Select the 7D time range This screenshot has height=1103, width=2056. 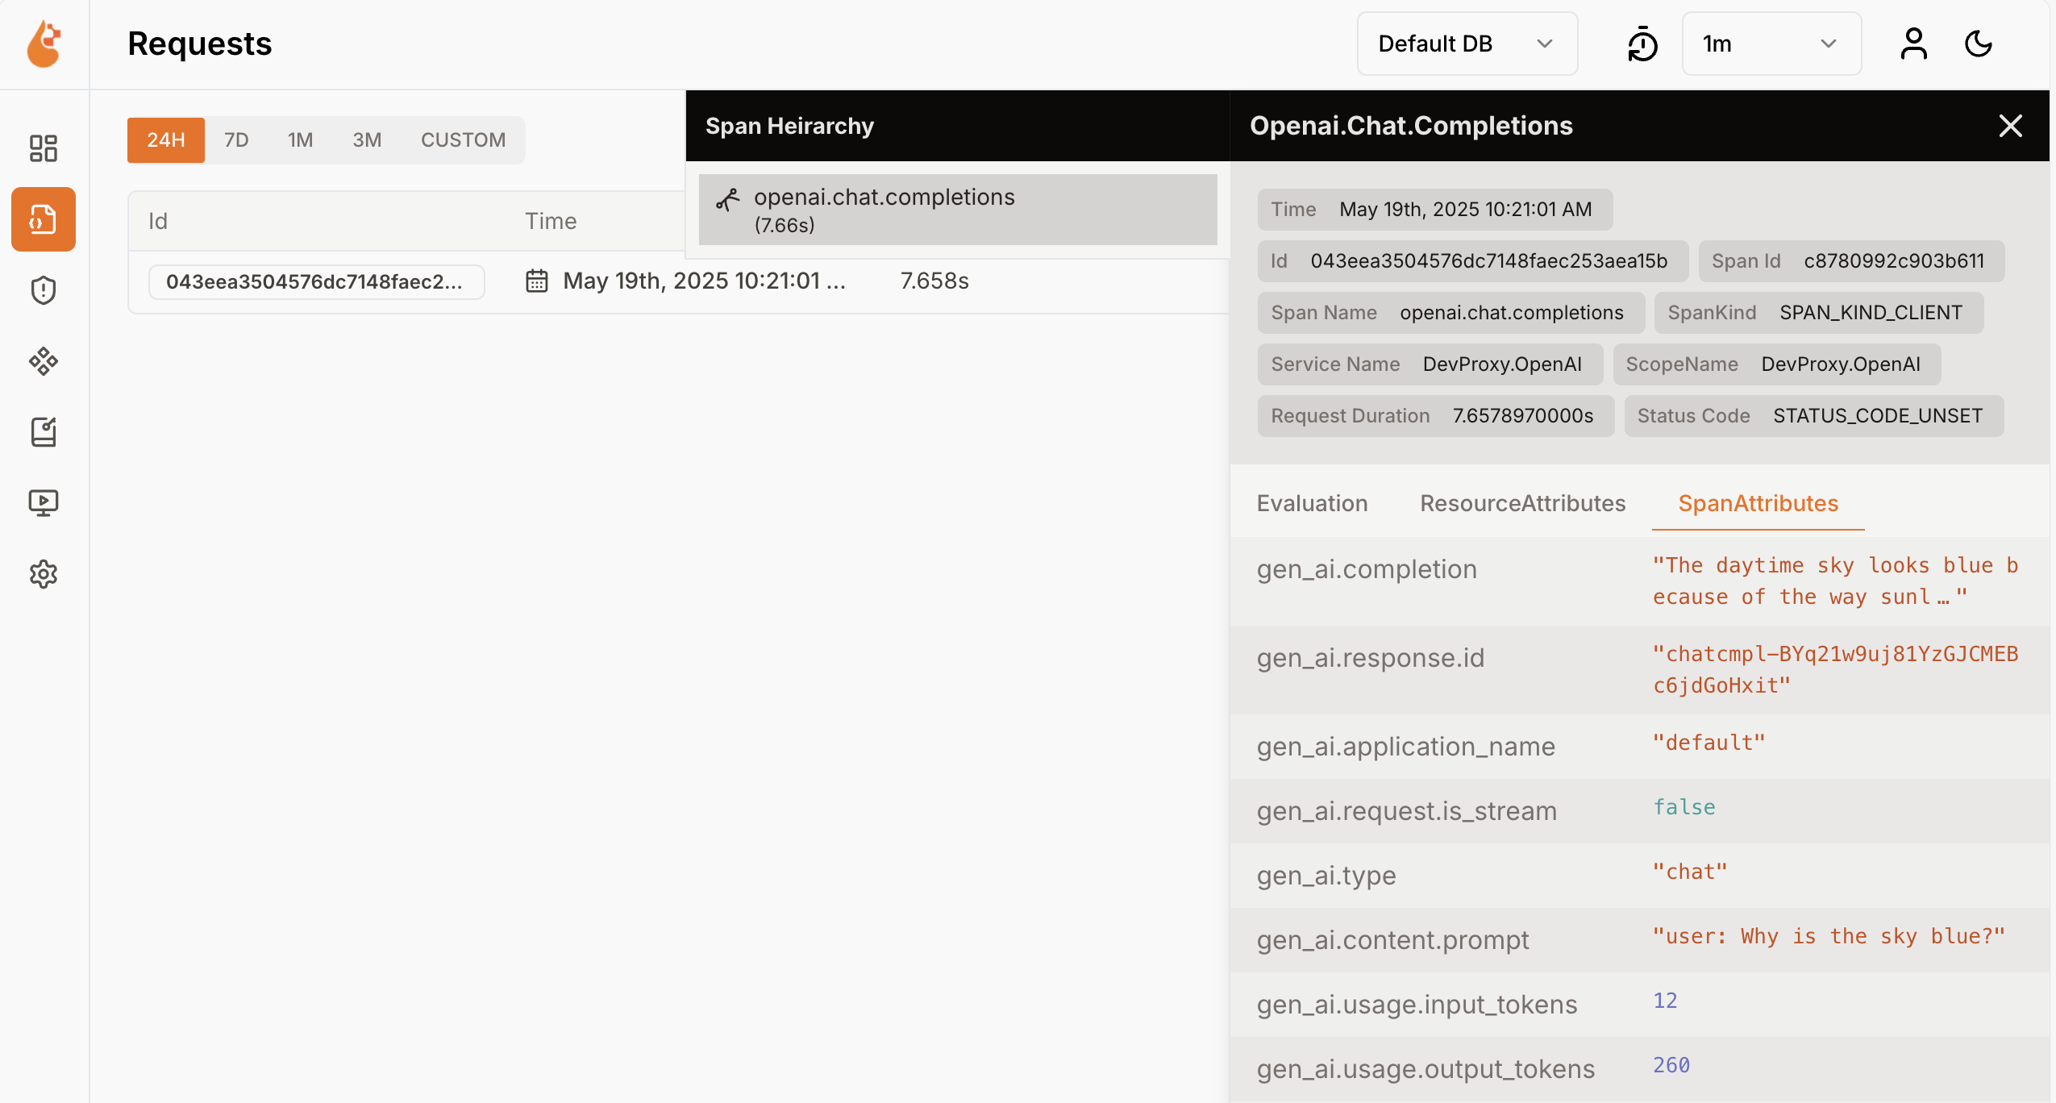[236, 140]
